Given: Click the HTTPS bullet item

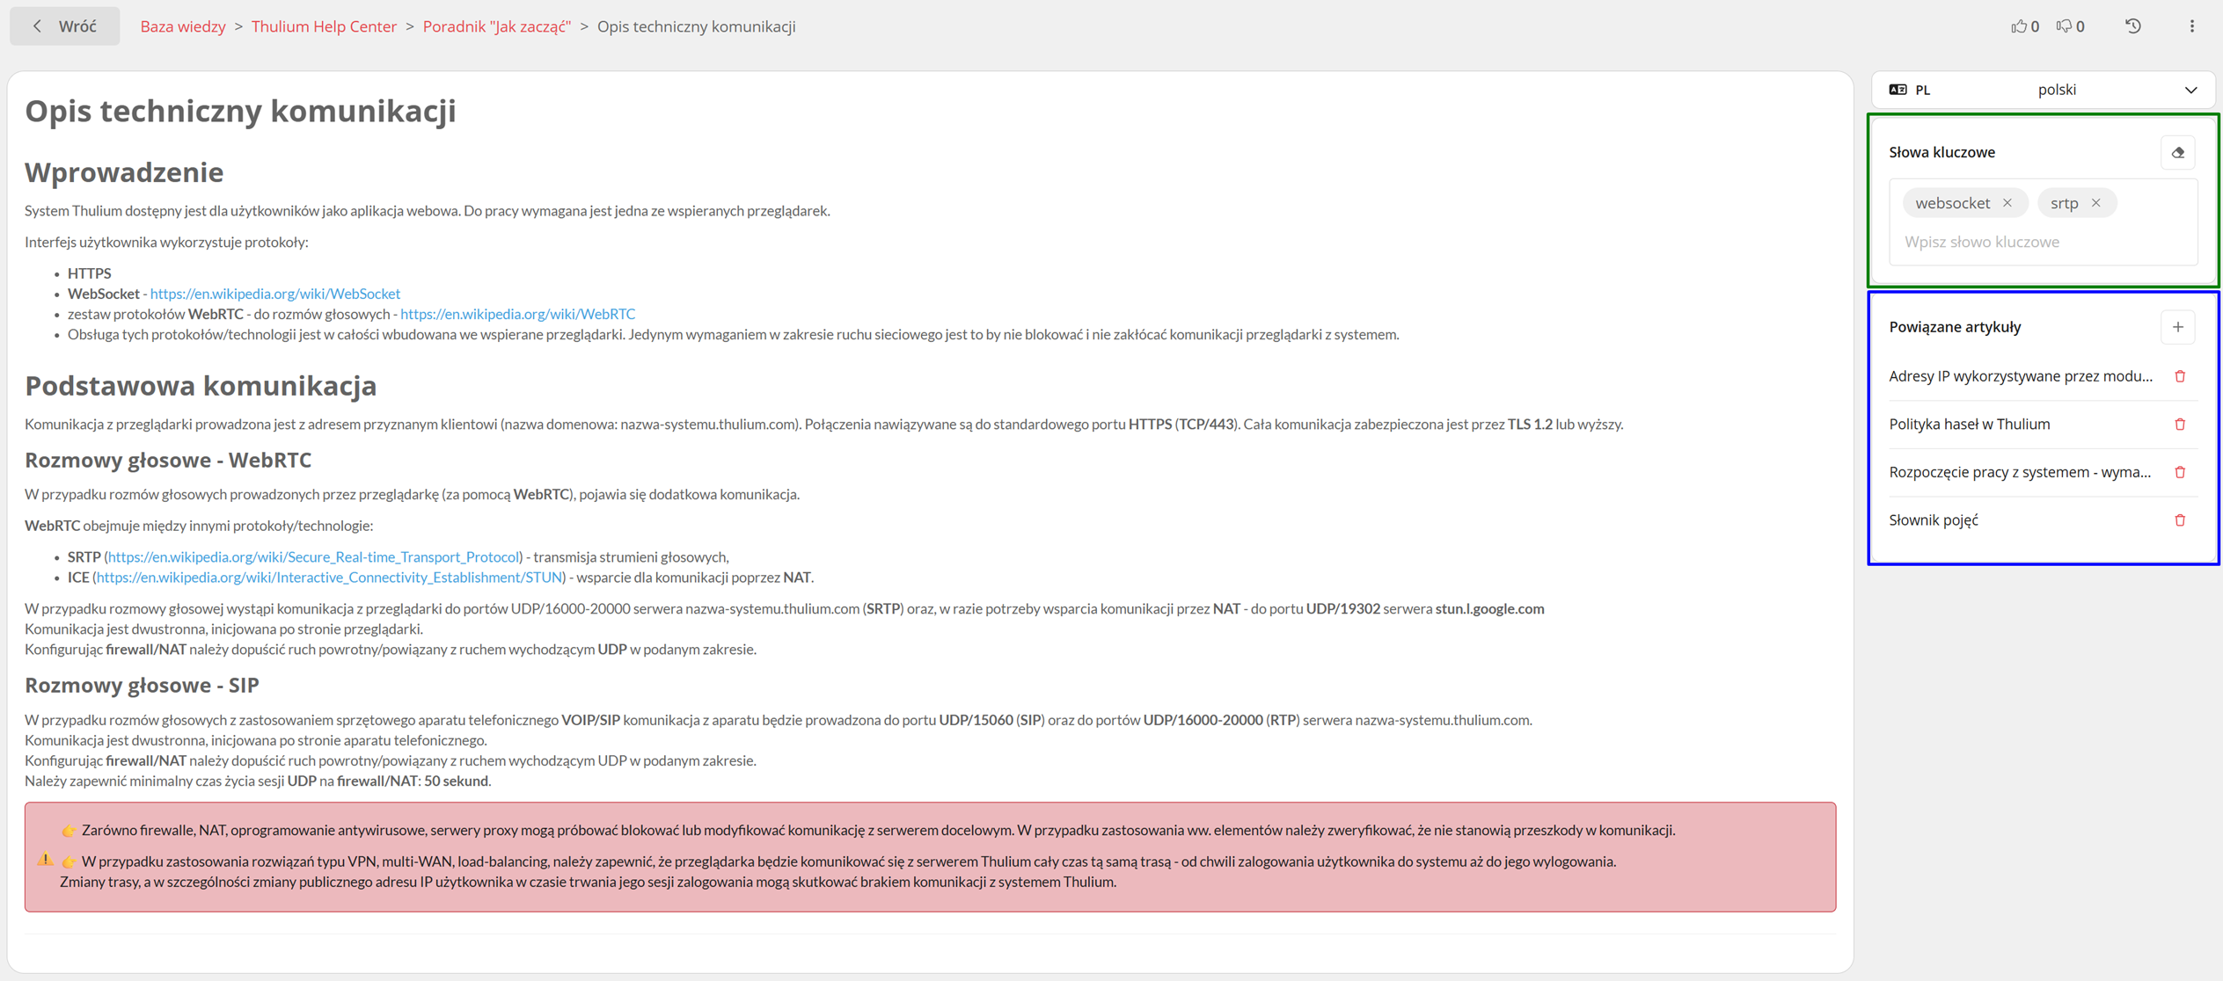Looking at the screenshot, I should (x=90, y=273).
